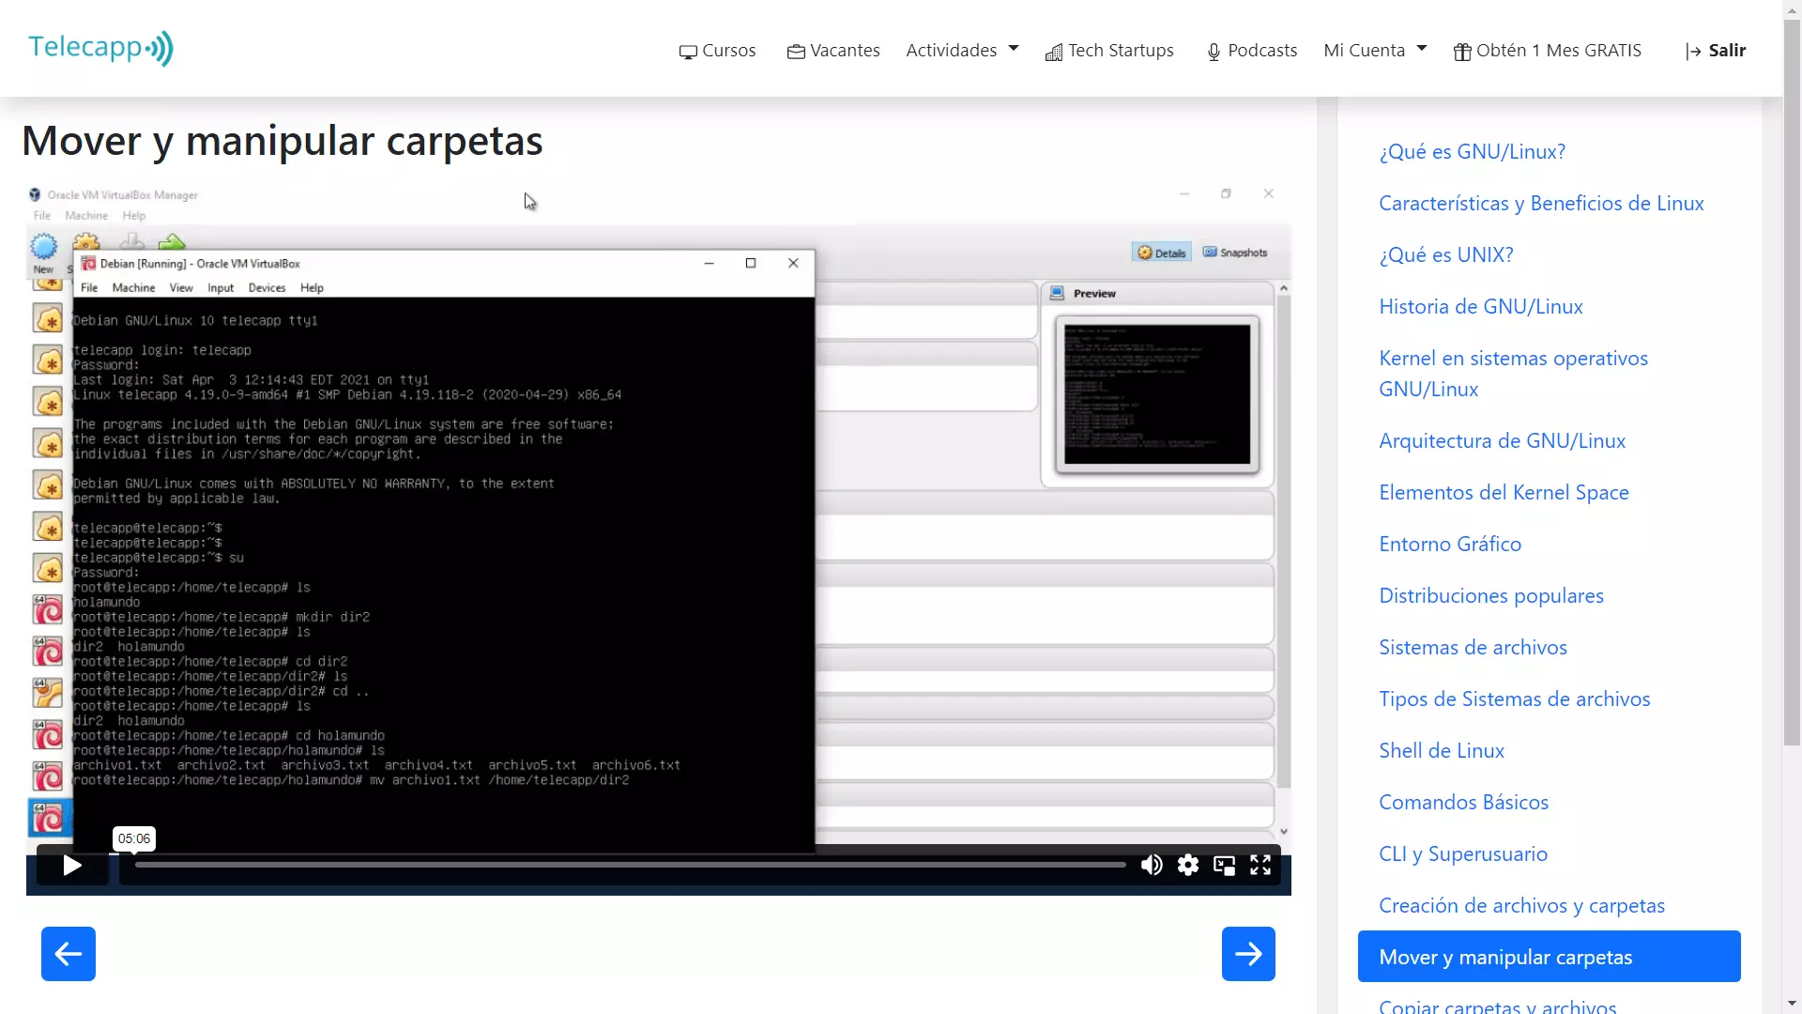Open lesson Distribuciones populares
This screenshot has height=1014, width=1802.
pos(1490,595)
